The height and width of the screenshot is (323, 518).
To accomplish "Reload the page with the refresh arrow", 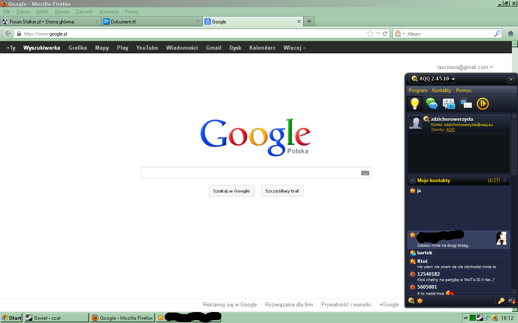I will (x=385, y=34).
